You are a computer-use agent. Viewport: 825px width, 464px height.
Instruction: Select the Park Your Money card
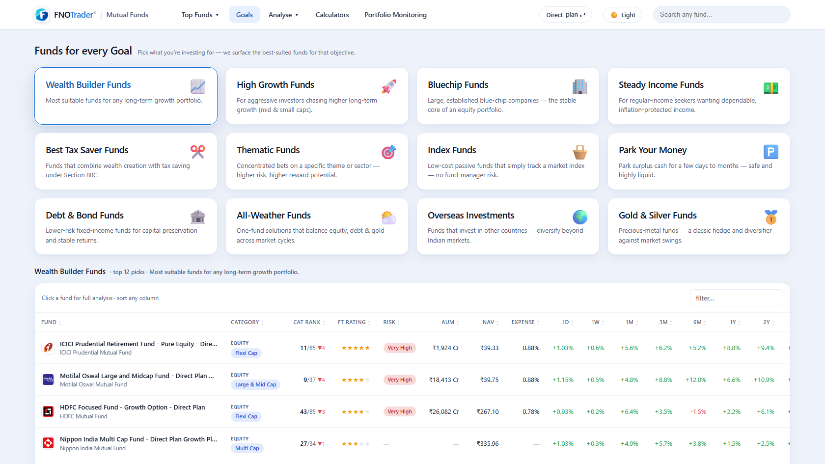pos(699,161)
